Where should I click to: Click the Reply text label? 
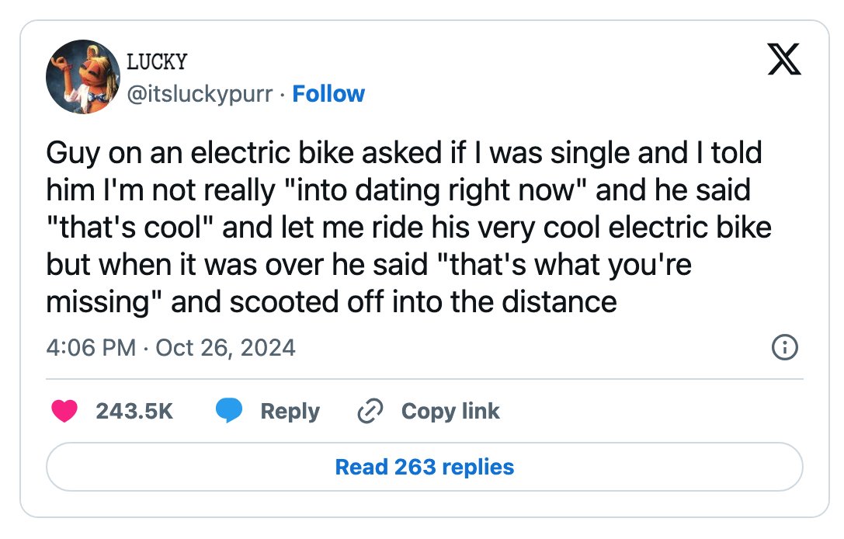[290, 412]
